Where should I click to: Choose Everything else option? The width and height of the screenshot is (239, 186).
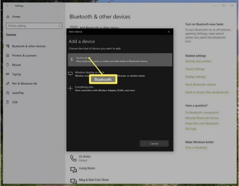pyautogui.click(x=120, y=88)
